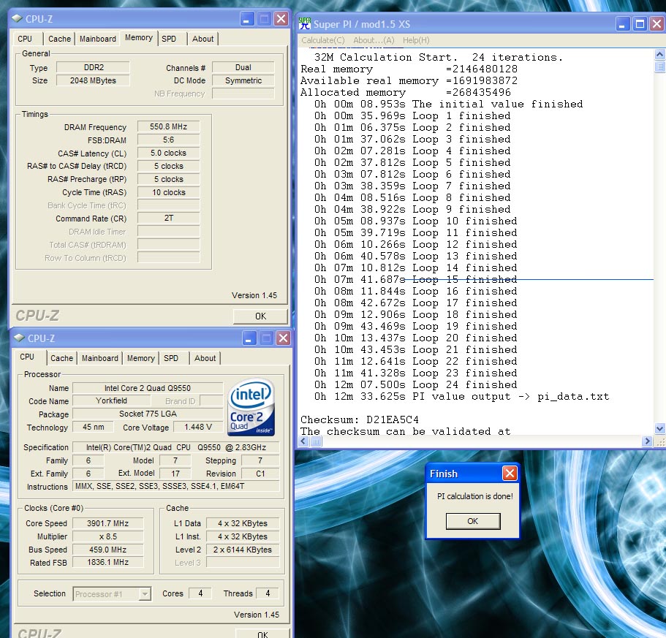Screen dimensions: 666x638
Task: Close the Finish dialog with red X
Action: point(510,474)
